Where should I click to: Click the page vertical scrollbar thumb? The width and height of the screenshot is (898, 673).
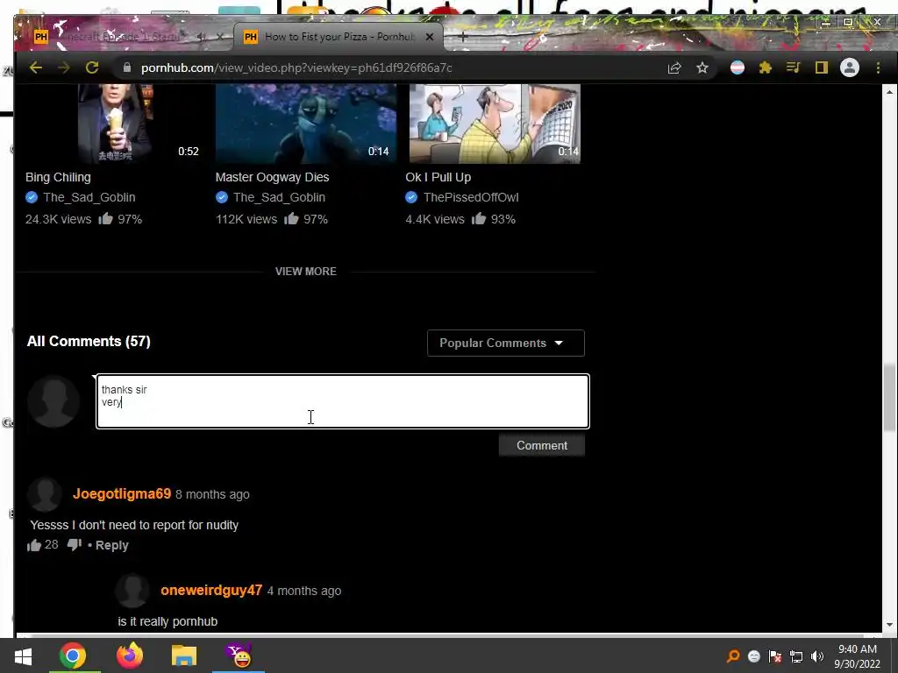point(889,399)
